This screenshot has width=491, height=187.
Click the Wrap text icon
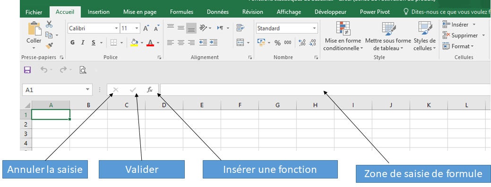pos(240,28)
